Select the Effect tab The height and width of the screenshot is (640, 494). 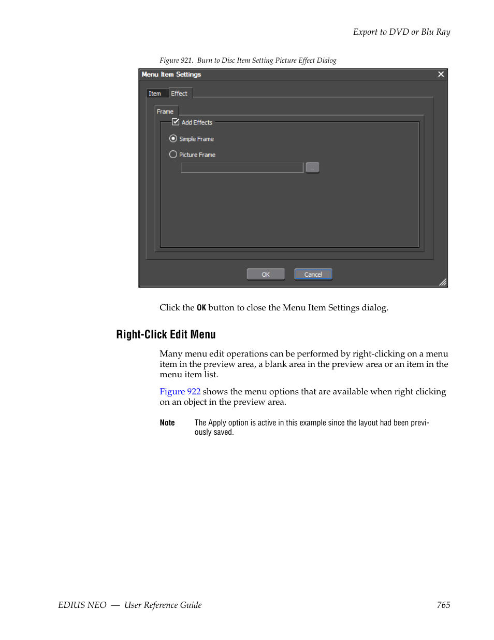tap(180, 93)
